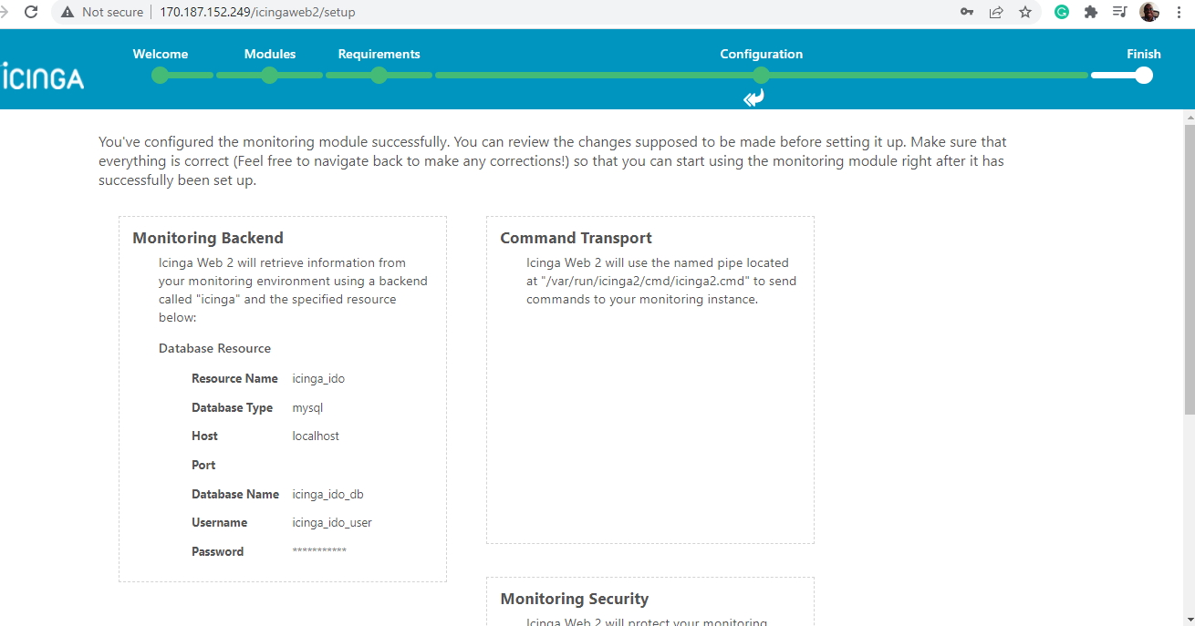Open the Extensions puzzle icon
1195x626 pixels.
click(x=1091, y=12)
